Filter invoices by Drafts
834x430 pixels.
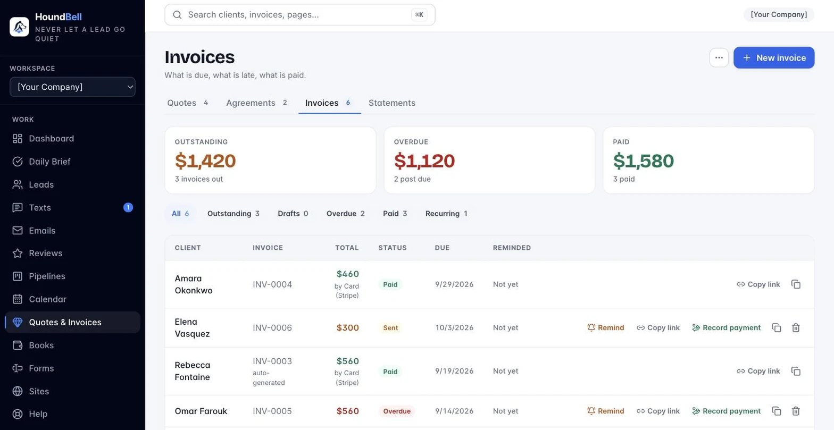(293, 214)
